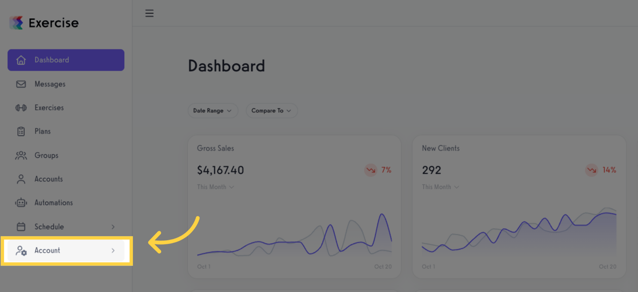Click the Groups people icon
The image size is (638, 292).
tap(21, 156)
